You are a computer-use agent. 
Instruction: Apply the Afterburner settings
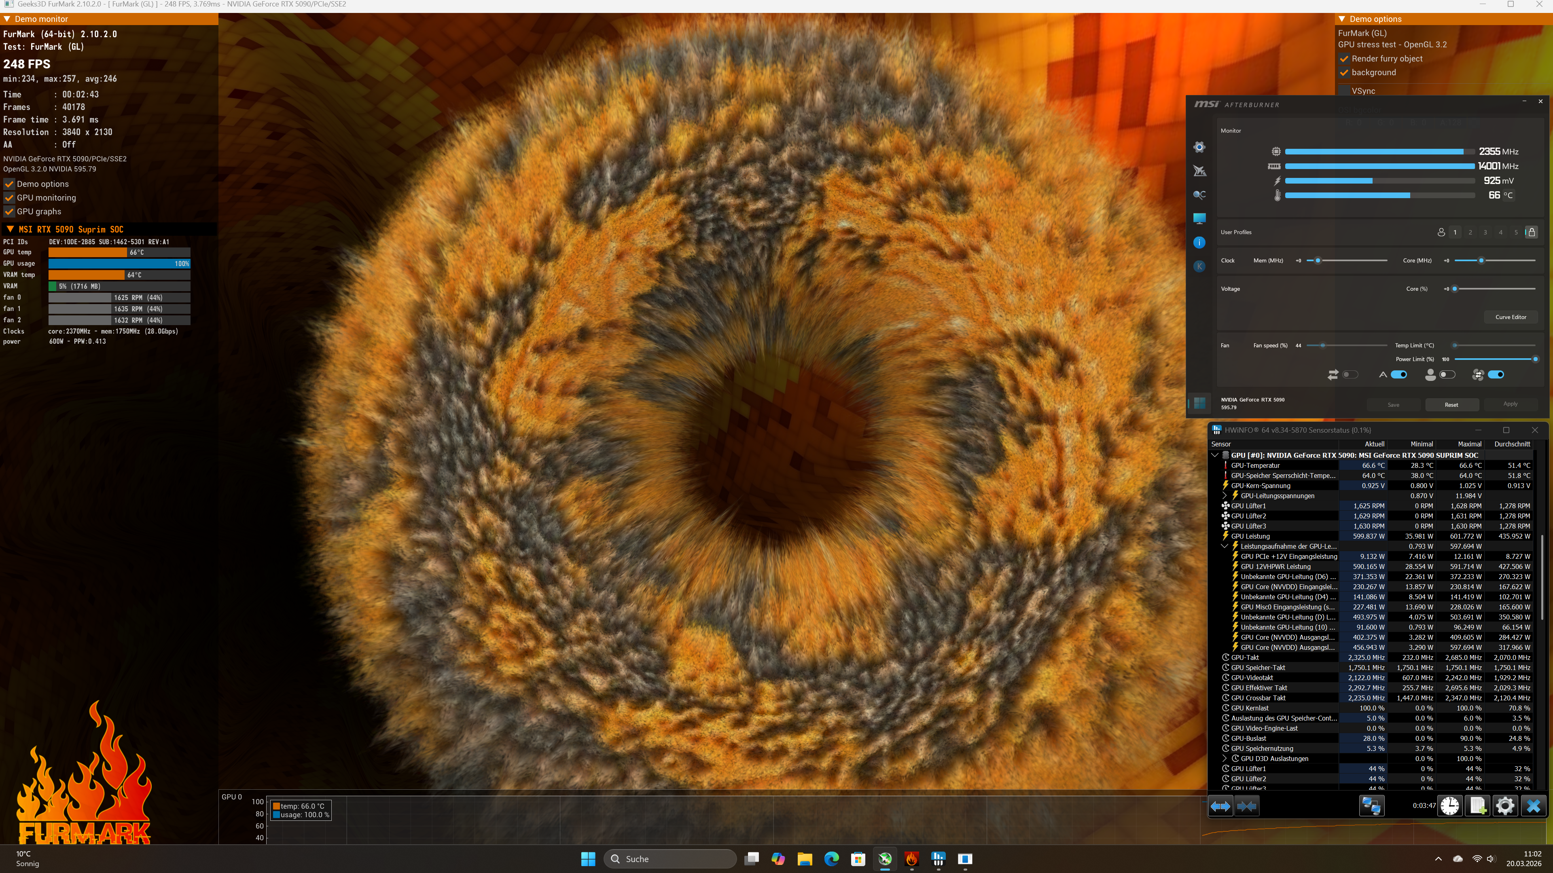point(1510,404)
